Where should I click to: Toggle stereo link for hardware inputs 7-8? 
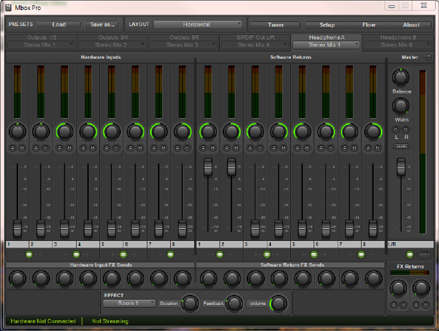click(x=170, y=254)
